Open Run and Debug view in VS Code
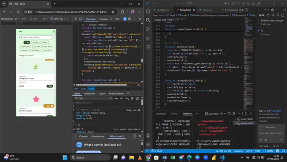Image resolution: width=287 pixels, height=162 pixels. pyautogui.click(x=148, y=38)
